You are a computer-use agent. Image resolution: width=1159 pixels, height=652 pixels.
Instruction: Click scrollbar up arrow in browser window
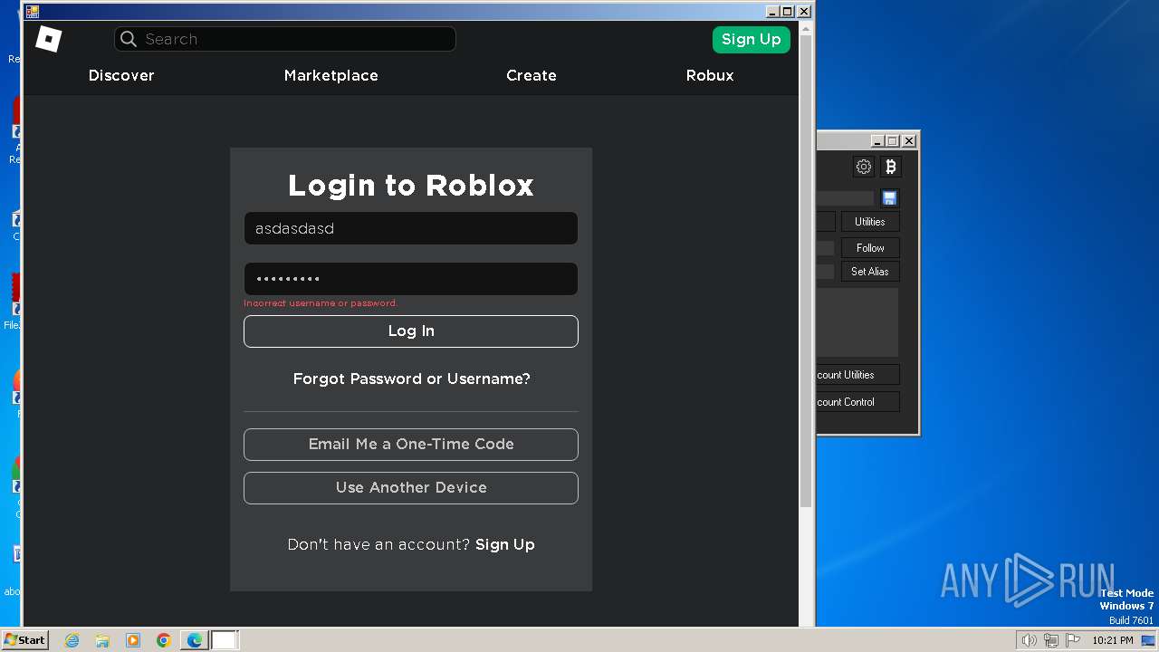click(x=806, y=28)
